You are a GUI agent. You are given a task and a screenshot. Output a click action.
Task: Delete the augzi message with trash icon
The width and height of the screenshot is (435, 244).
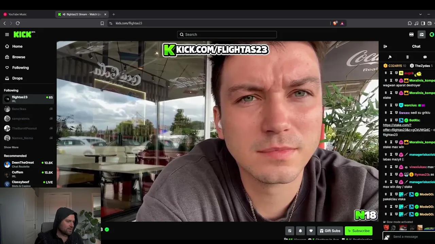pos(385,73)
